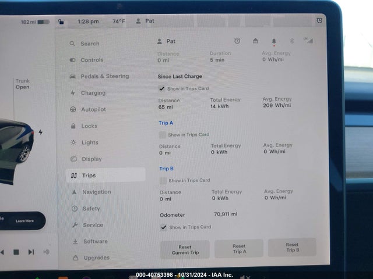Go to previous track
Viewport: 373px width, 279px height.
[x=2, y=252]
